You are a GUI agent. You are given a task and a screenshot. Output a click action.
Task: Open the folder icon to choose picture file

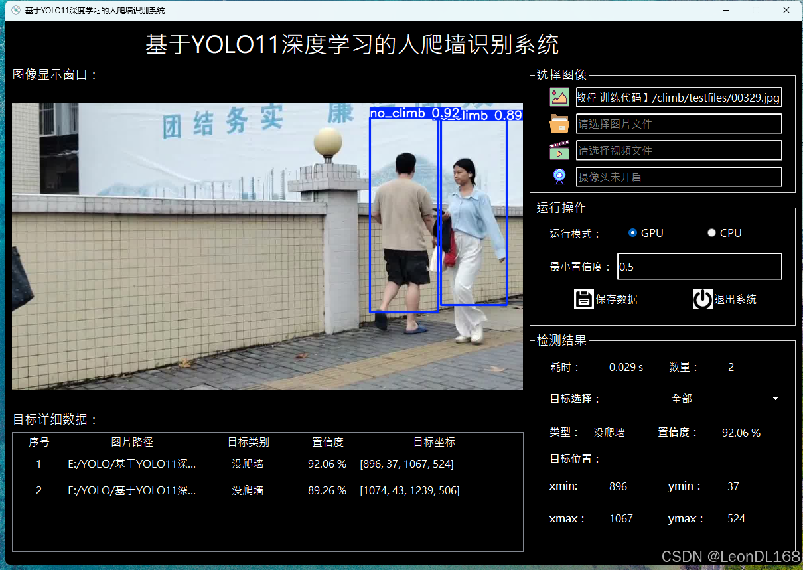(559, 123)
